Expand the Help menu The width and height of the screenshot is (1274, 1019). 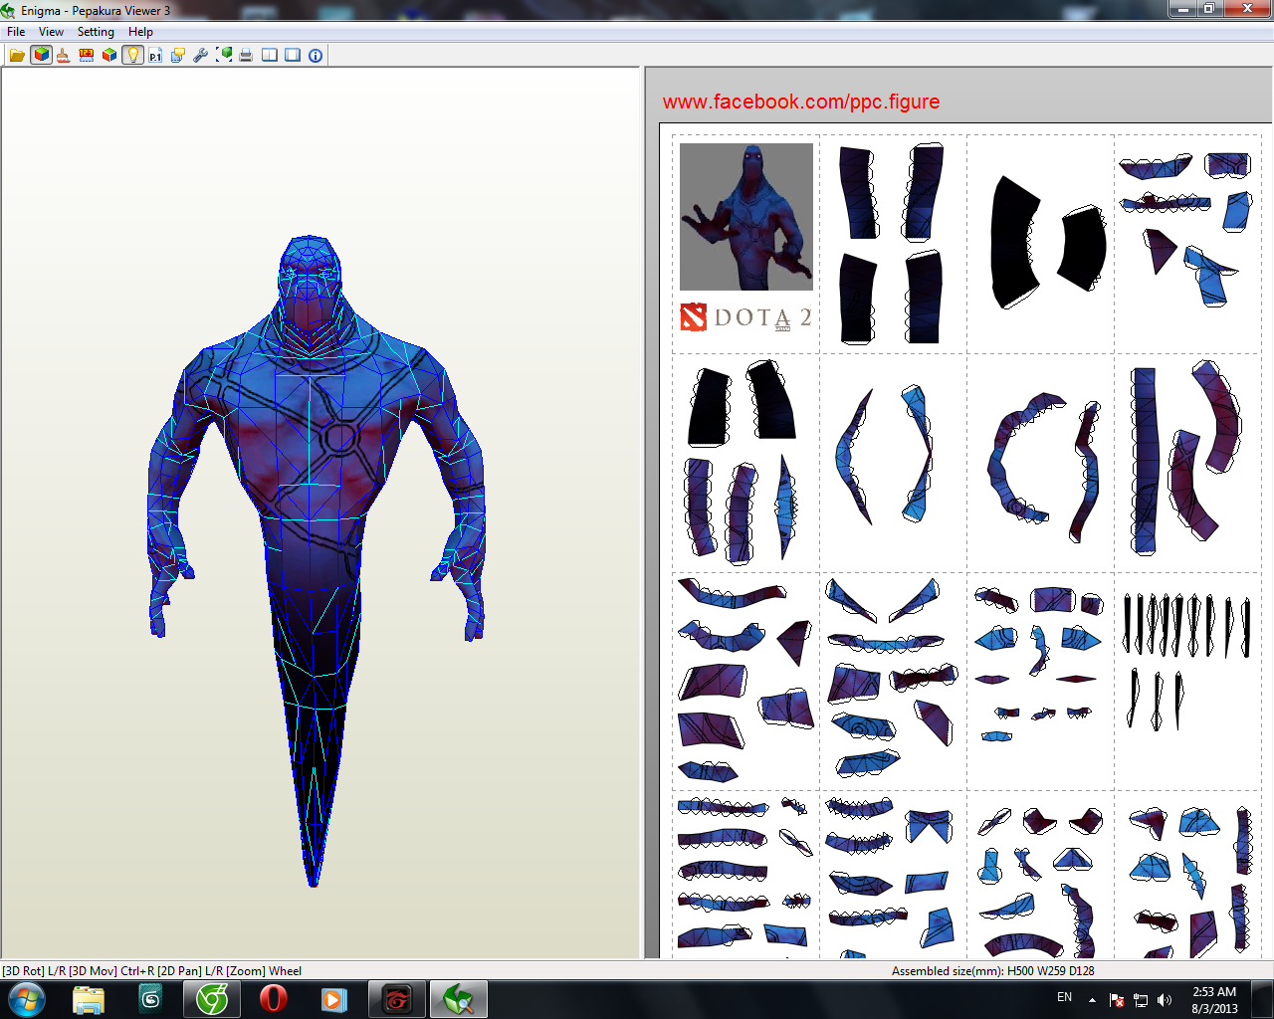[x=140, y=31]
